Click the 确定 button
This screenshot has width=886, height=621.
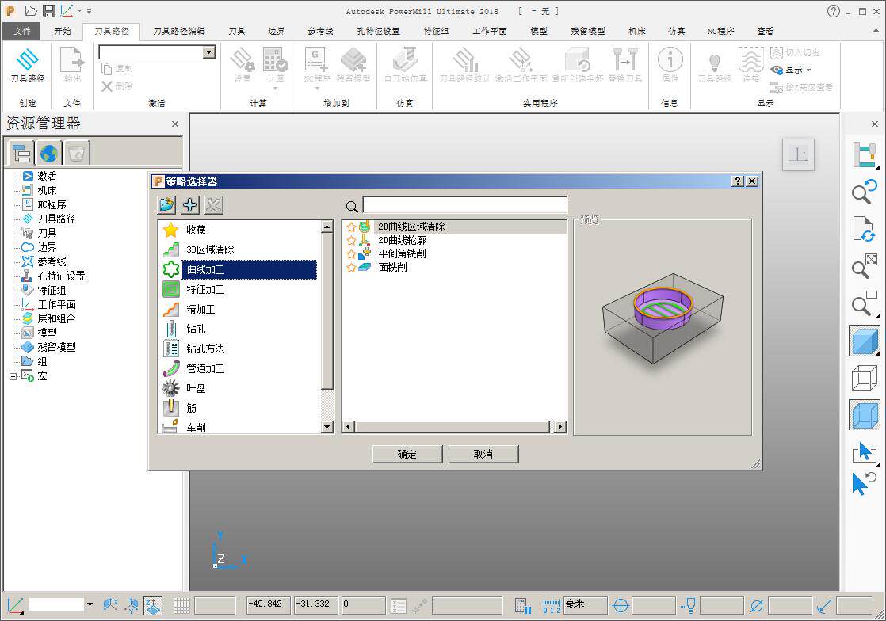click(x=407, y=454)
